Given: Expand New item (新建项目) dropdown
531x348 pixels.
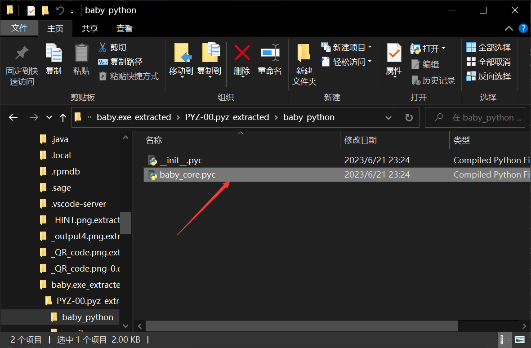Looking at the screenshot, I should [x=370, y=47].
